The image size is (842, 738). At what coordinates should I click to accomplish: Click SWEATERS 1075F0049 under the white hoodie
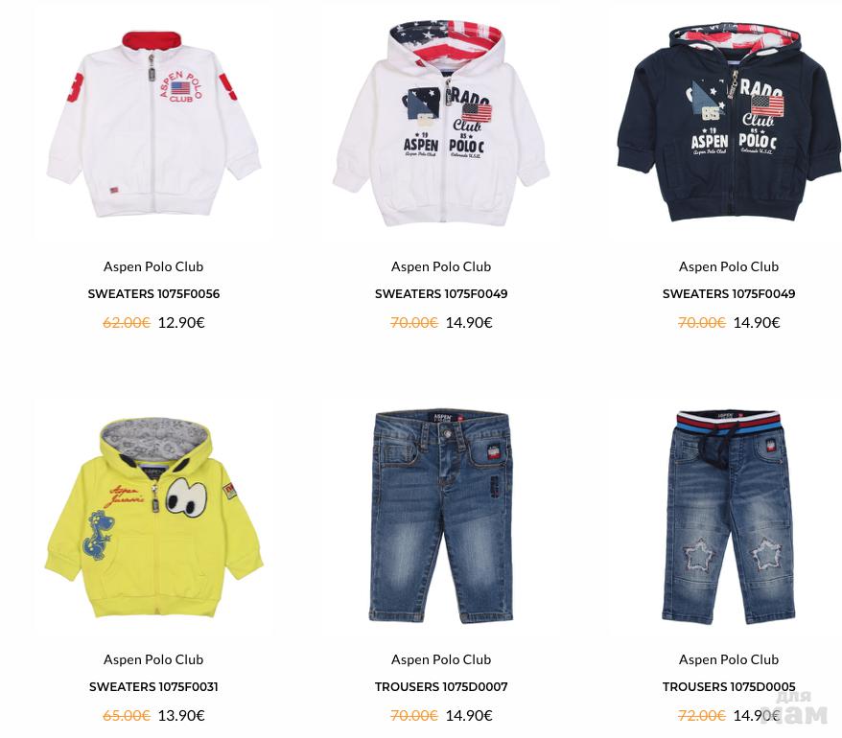(x=441, y=293)
